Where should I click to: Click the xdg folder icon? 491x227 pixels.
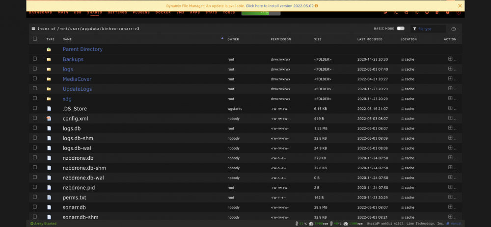pyautogui.click(x=49, y=99)
